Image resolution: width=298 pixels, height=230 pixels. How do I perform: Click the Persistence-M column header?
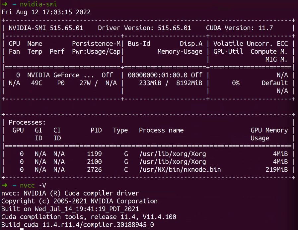click(x=96, y=43)
